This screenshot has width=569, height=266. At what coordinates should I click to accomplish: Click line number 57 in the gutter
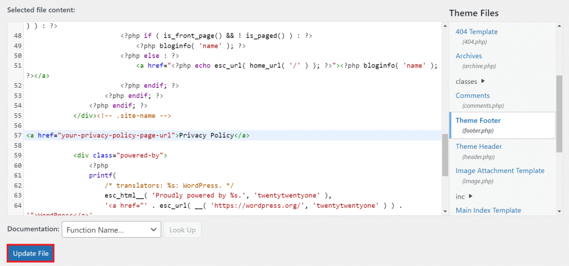(x=18, y=135)
